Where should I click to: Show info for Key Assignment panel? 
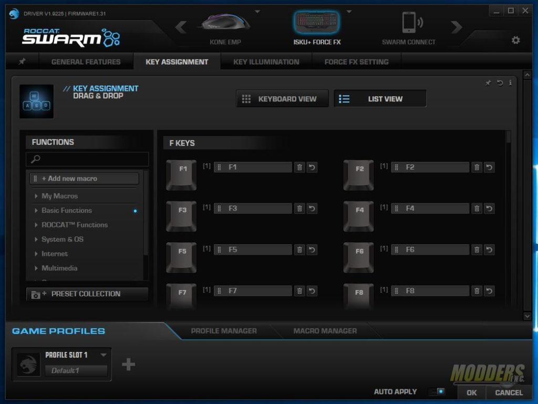pyautogui.click(x=510, y=83)
